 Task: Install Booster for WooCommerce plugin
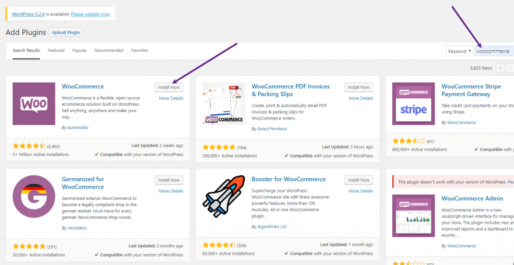point(359,180)
